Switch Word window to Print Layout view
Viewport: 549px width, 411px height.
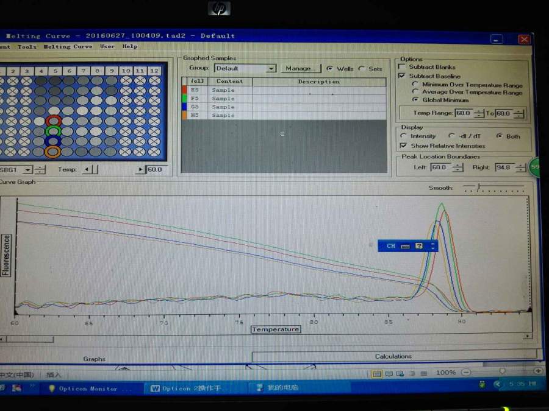[x=377, y=374]
